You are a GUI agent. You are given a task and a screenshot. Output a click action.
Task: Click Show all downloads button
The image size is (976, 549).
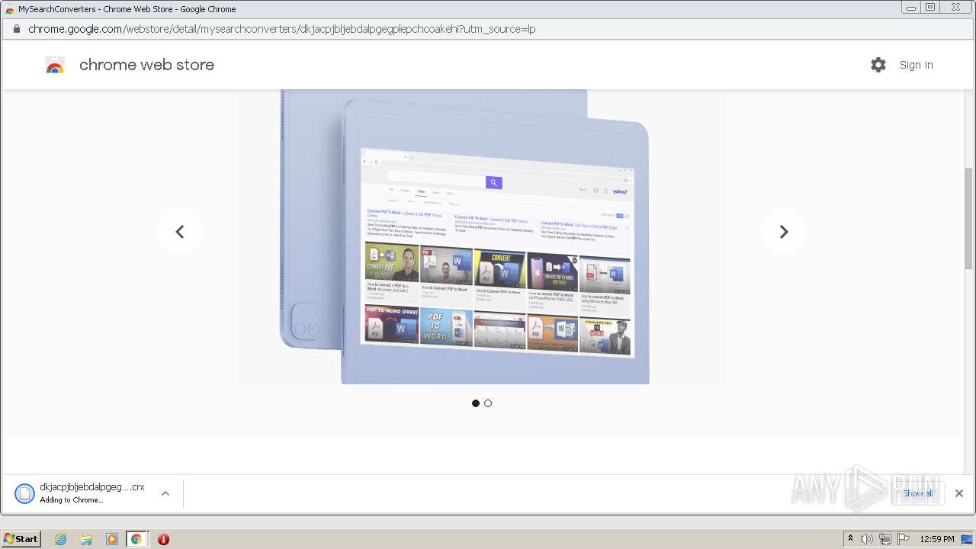click(x=918, y=493)
